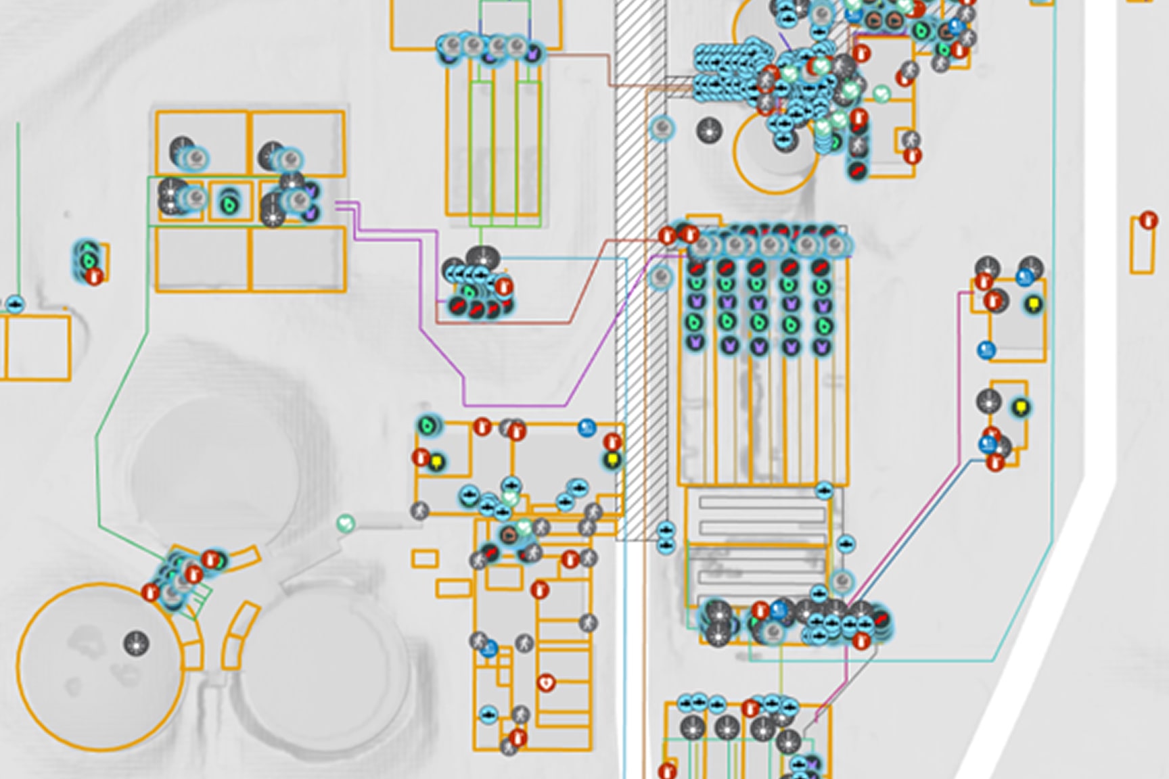The height and width of the screenshot is (779, 1169).
Task: Click the white-heart-on-red defibrillator marker
Action: [546, 683]
